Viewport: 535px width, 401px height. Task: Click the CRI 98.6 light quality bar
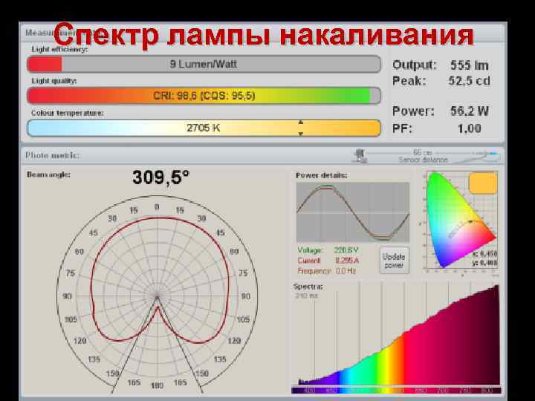[204, 96]
